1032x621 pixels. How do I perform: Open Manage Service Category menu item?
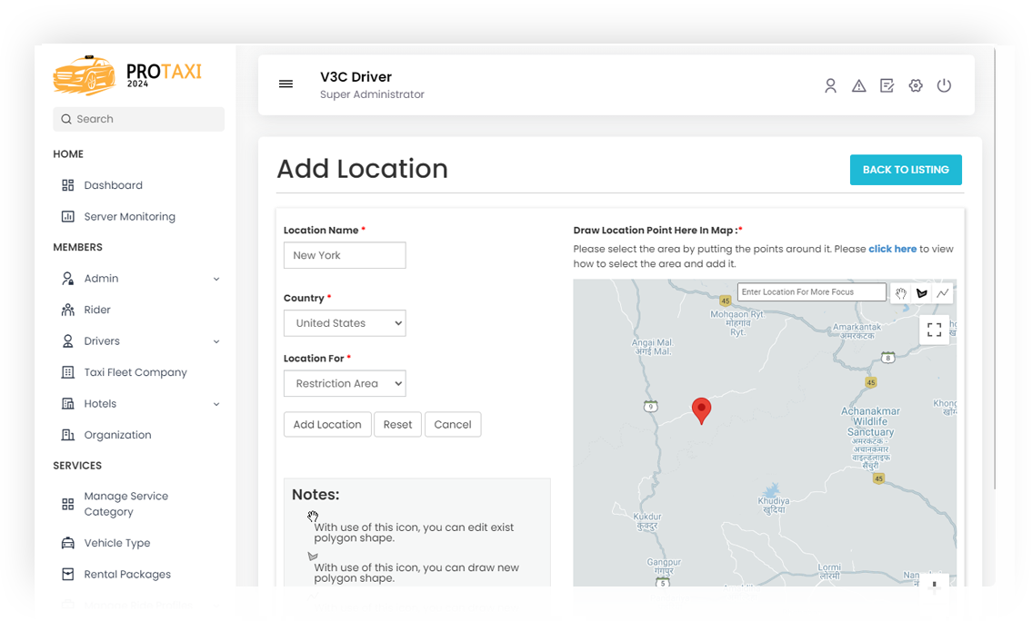click(x=126, y=504)
